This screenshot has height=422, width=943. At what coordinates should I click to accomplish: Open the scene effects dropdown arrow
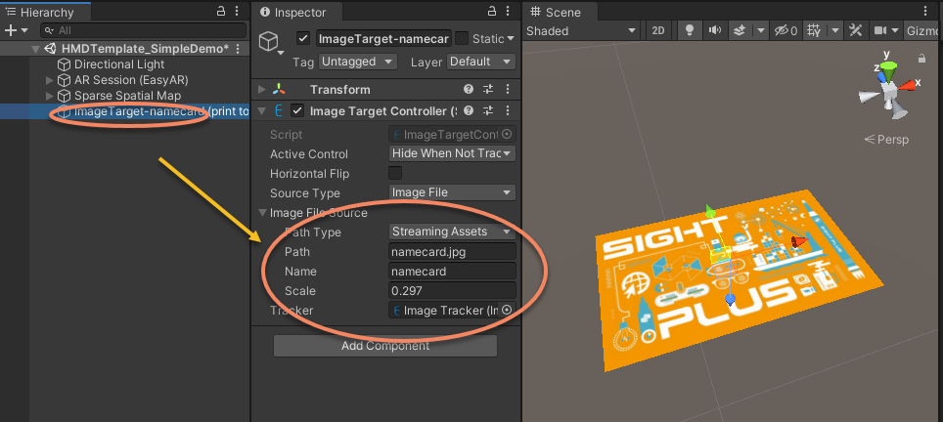pyautogui.click(x=760, y=30)
